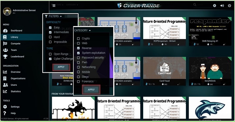Collapse the CATEGORY dropdown
The width and height of the screenshot is (235, 122).
pyautogui.click(x=82, y=30)
